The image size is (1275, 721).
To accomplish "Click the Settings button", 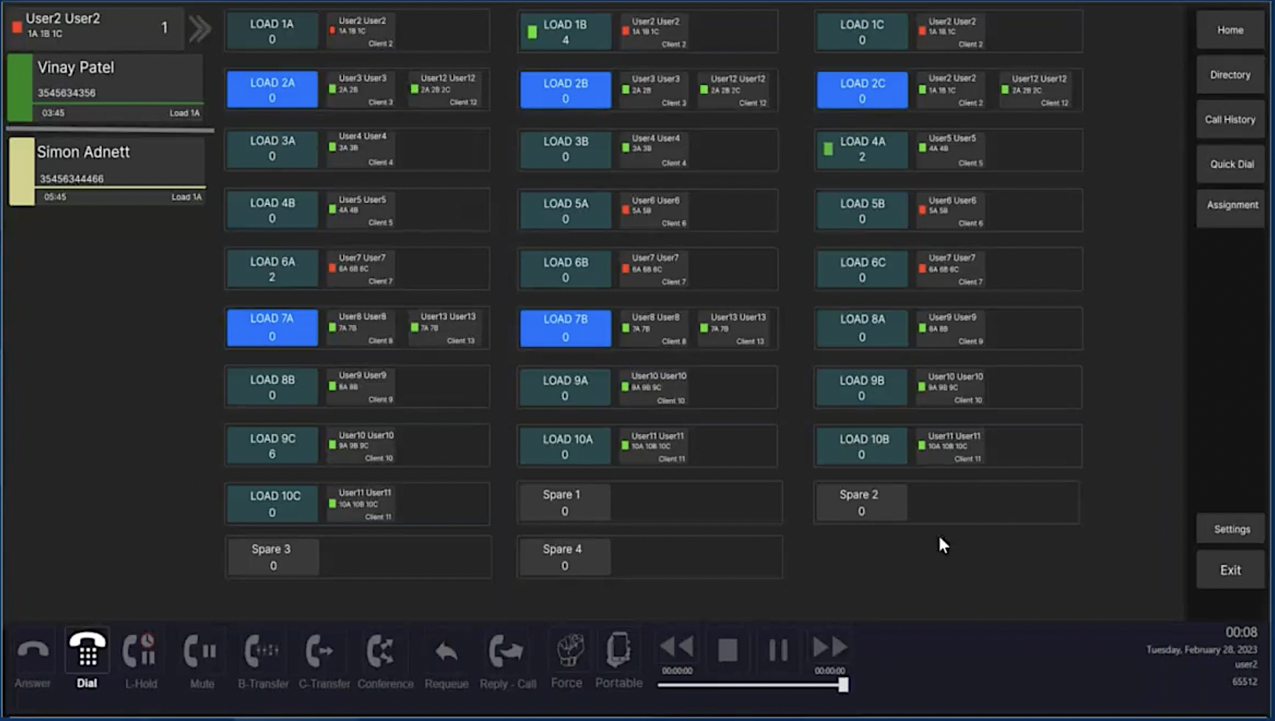I will (x=1232, y=529).
